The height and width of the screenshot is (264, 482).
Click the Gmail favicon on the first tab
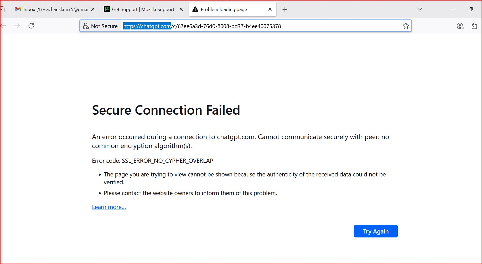tap(18, 9)
